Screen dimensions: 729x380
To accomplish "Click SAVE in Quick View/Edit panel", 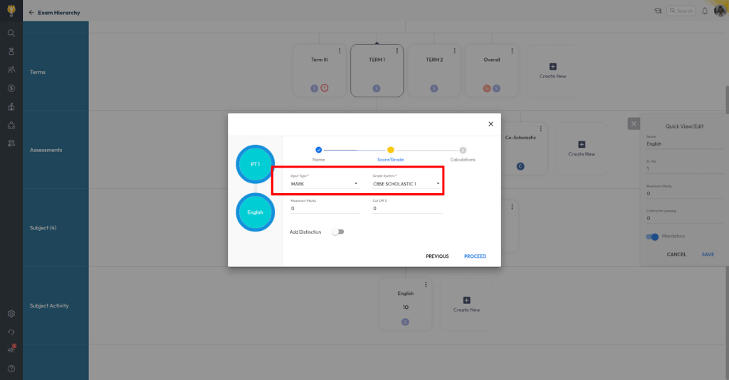I will click(708, 254).
